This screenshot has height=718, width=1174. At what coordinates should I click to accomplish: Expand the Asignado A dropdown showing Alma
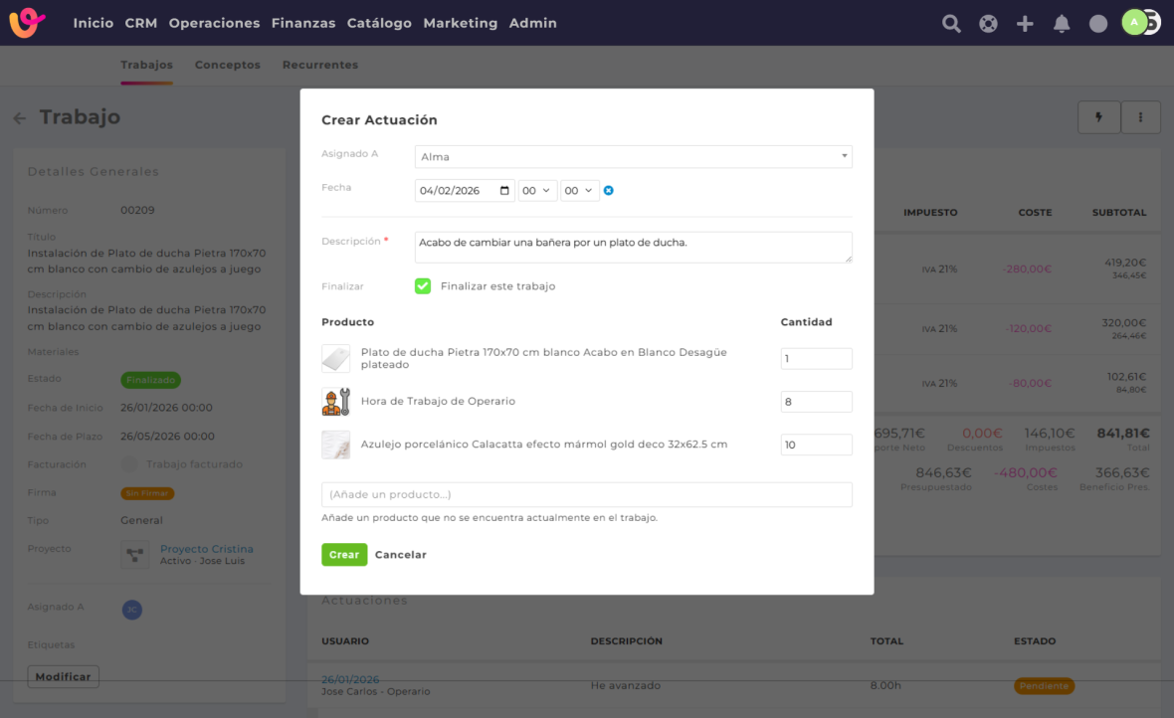[x=633, y=157]
